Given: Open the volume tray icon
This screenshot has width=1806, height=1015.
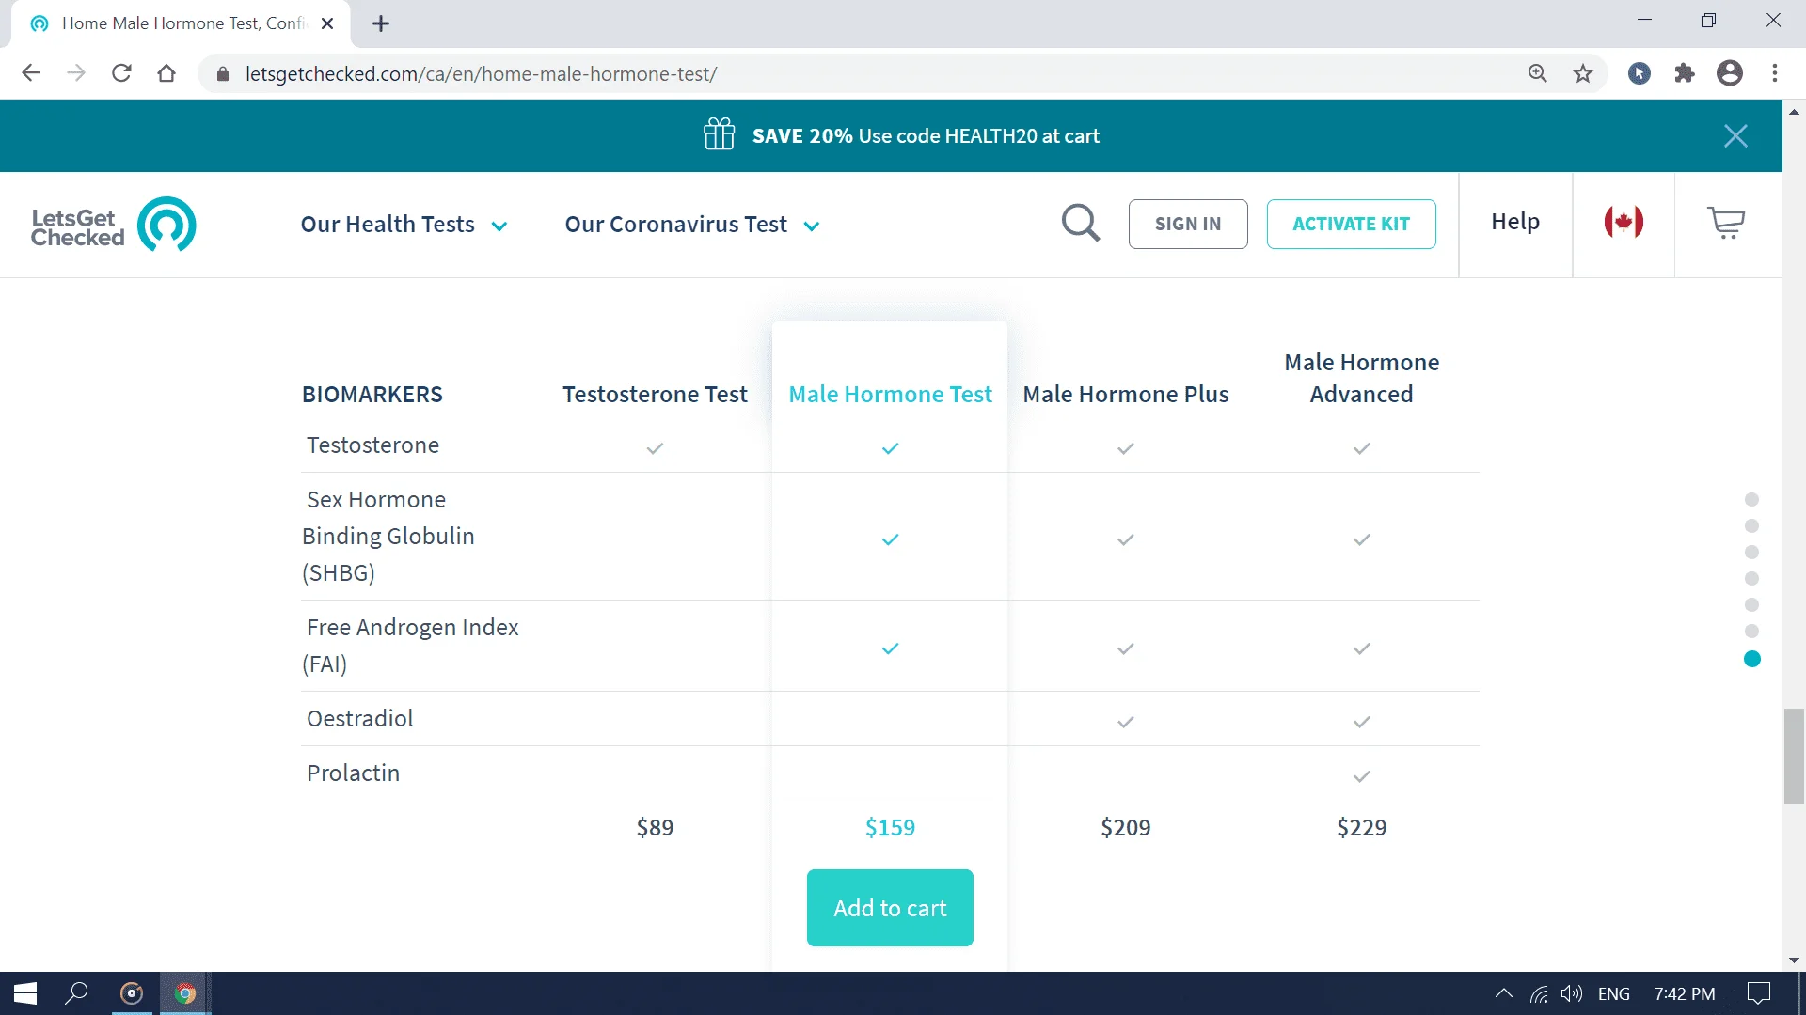Looking at the screenshot, I should pyautogui.click(x=1572, y=993).
